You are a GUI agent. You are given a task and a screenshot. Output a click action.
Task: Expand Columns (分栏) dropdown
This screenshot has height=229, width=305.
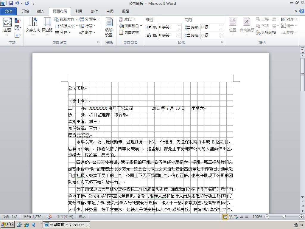[63, 32]
